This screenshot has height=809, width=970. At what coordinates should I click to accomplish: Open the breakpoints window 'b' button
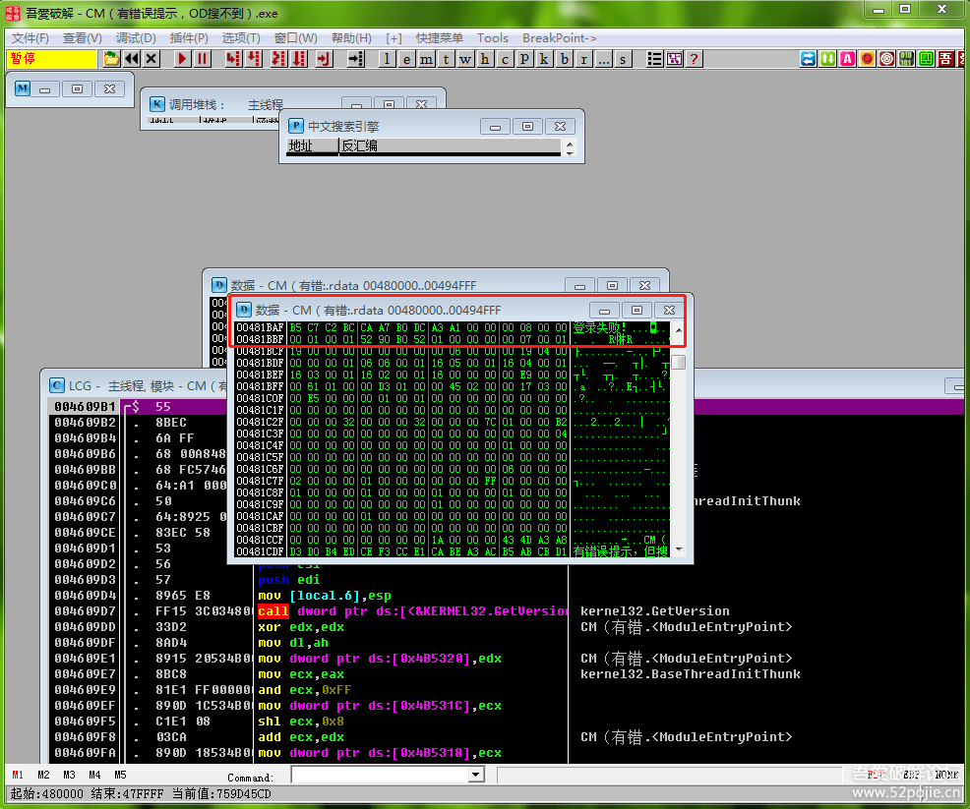click(565, 59)
